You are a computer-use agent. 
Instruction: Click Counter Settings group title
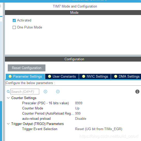click(x=24, y=98)
